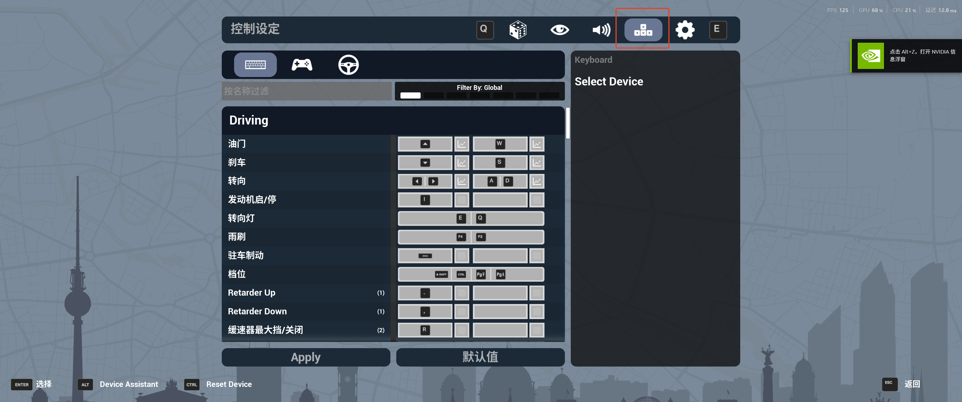Toggle the checkbox next to 驻车制动 space binding
The width and height of the screenshot is (962, 402).
pos(462,256)
